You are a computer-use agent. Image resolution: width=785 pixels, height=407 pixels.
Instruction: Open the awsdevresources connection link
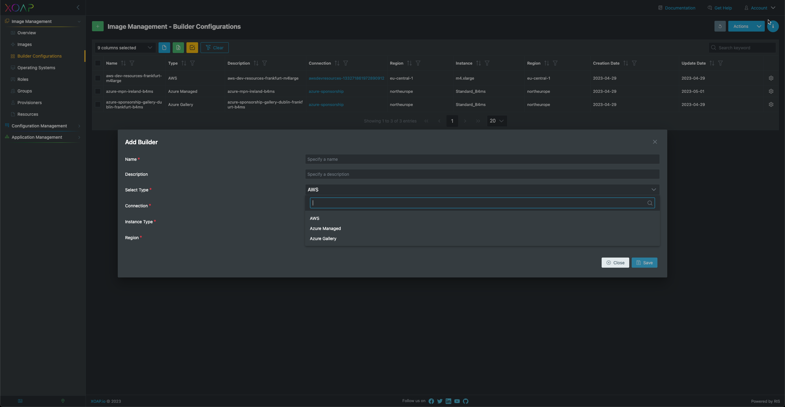[346, 78]
